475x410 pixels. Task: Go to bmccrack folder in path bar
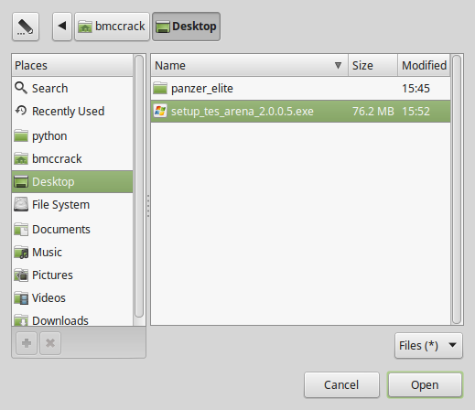[112, 27]
